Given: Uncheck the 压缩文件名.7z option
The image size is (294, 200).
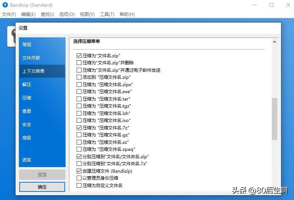Looking at the screenshot, I should pos(79,128).
